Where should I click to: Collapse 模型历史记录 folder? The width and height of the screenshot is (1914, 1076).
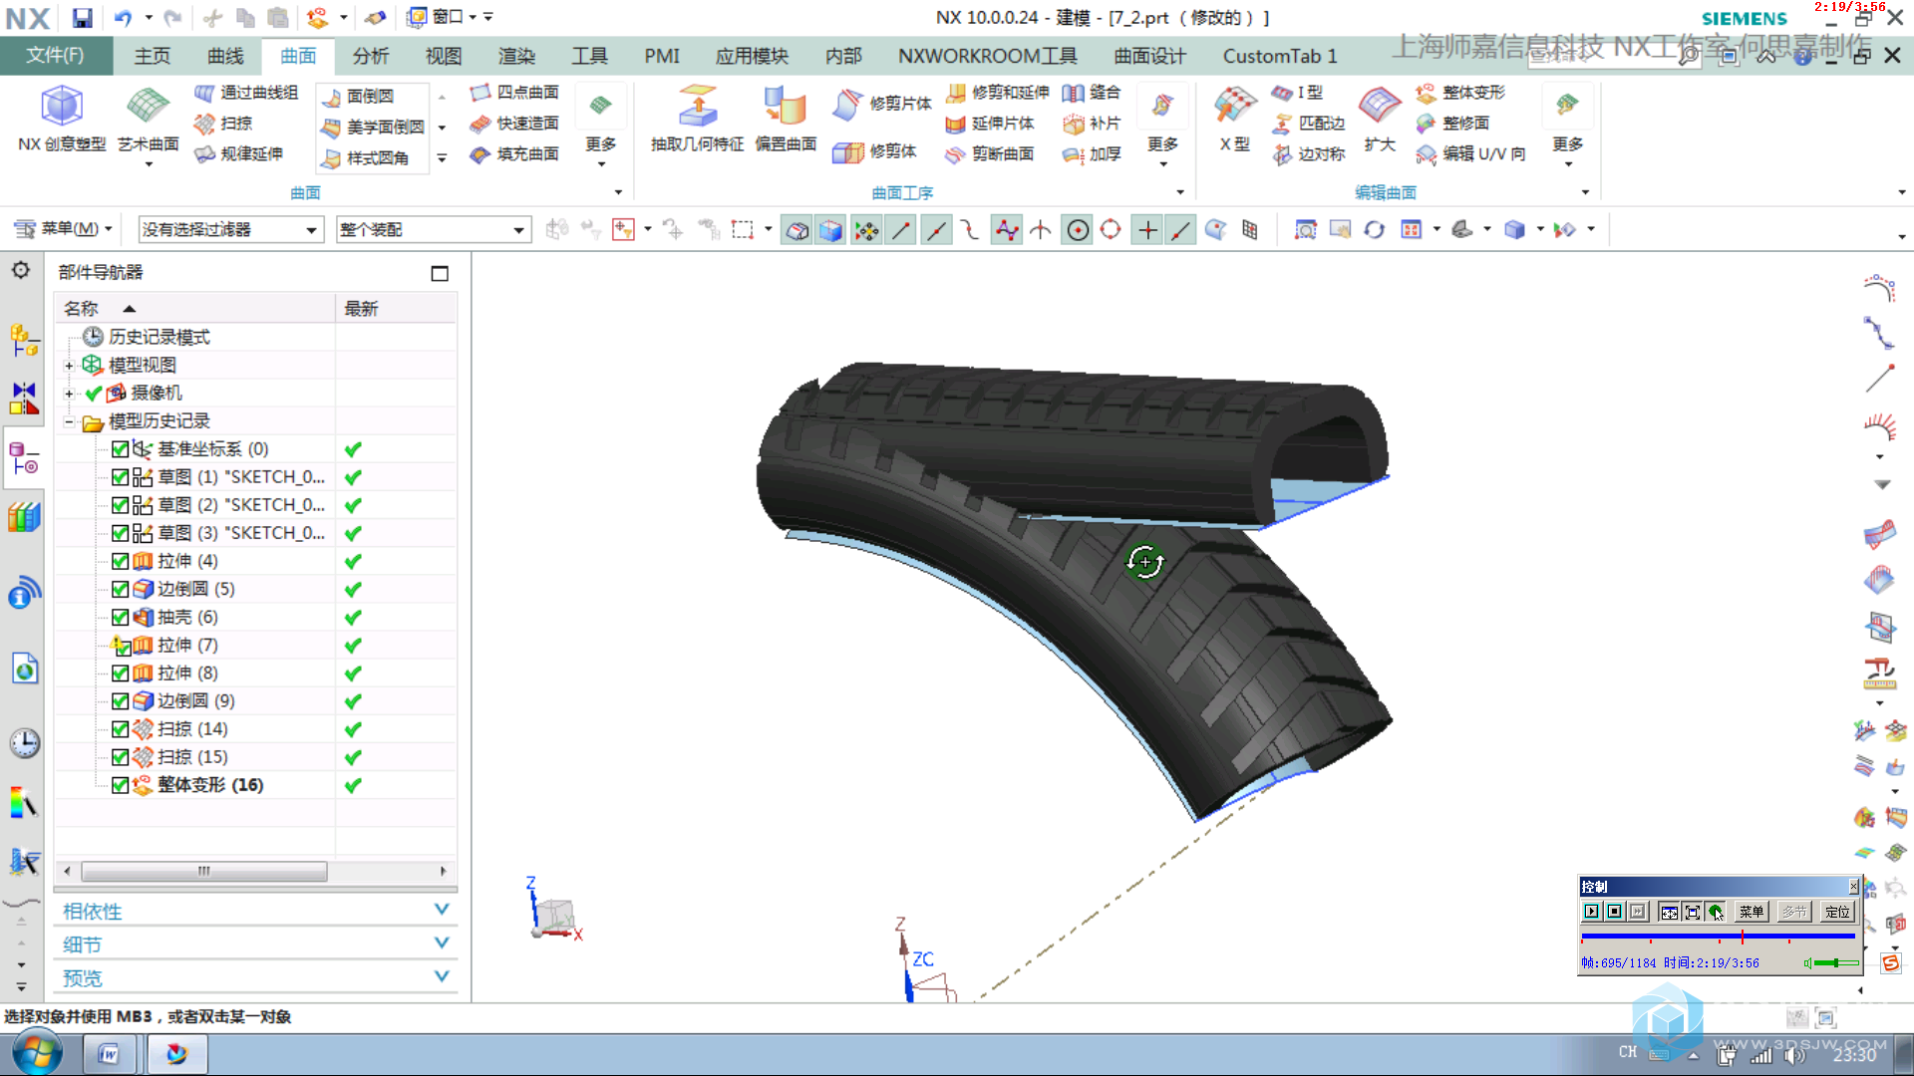[69, 421]
